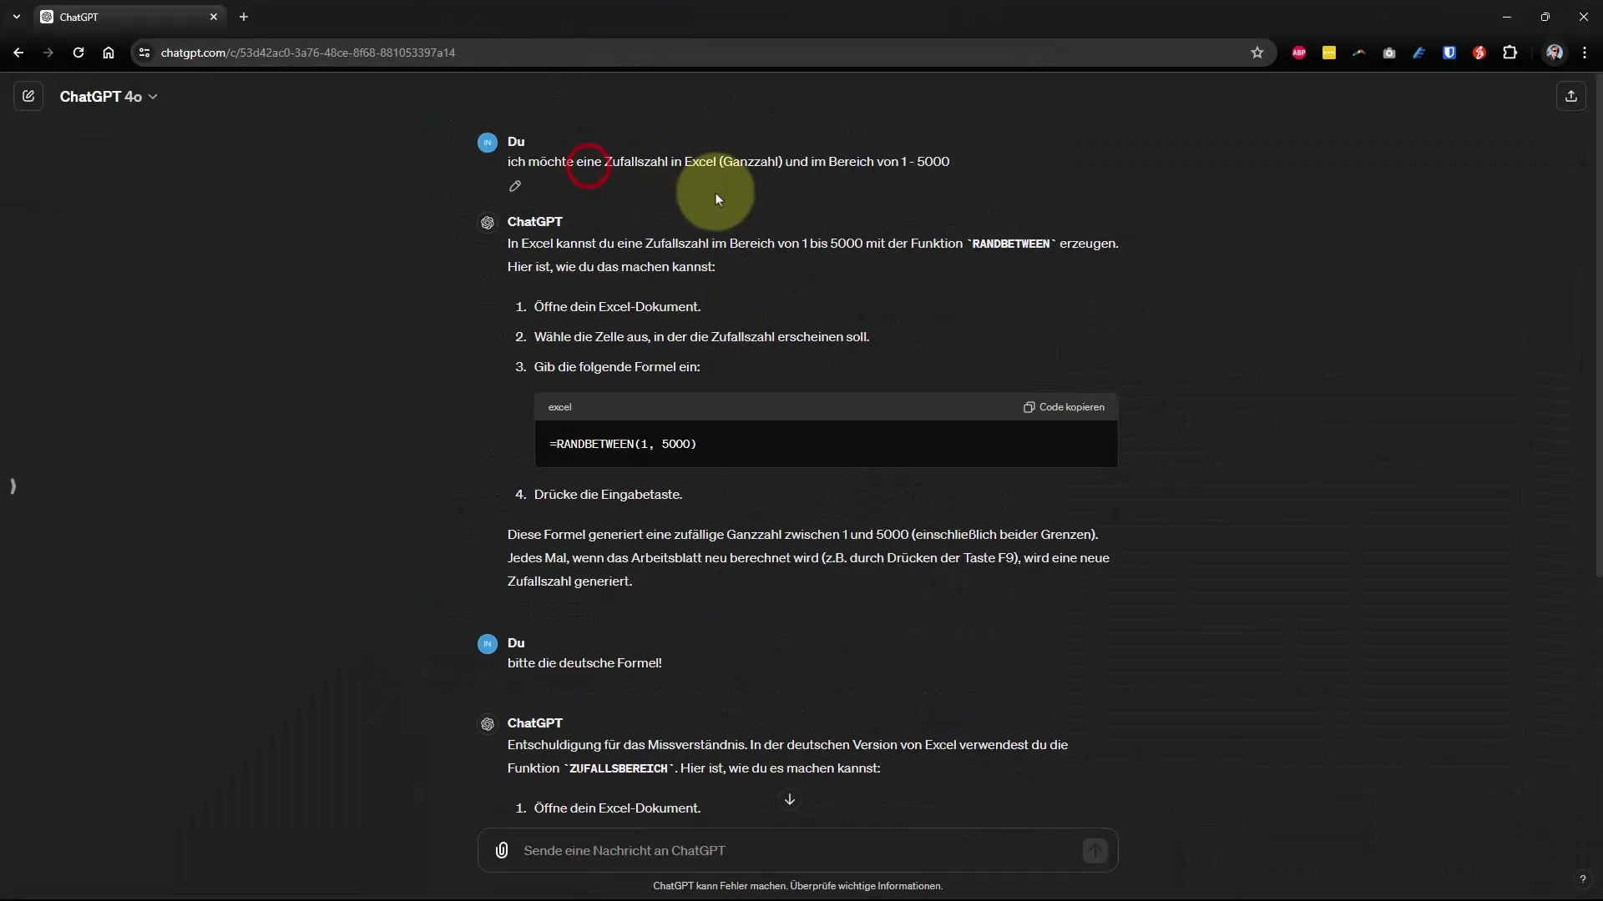Go forward with the browser forward arrow
This screenshot has width=1603, height=901.
click(48, 53)
